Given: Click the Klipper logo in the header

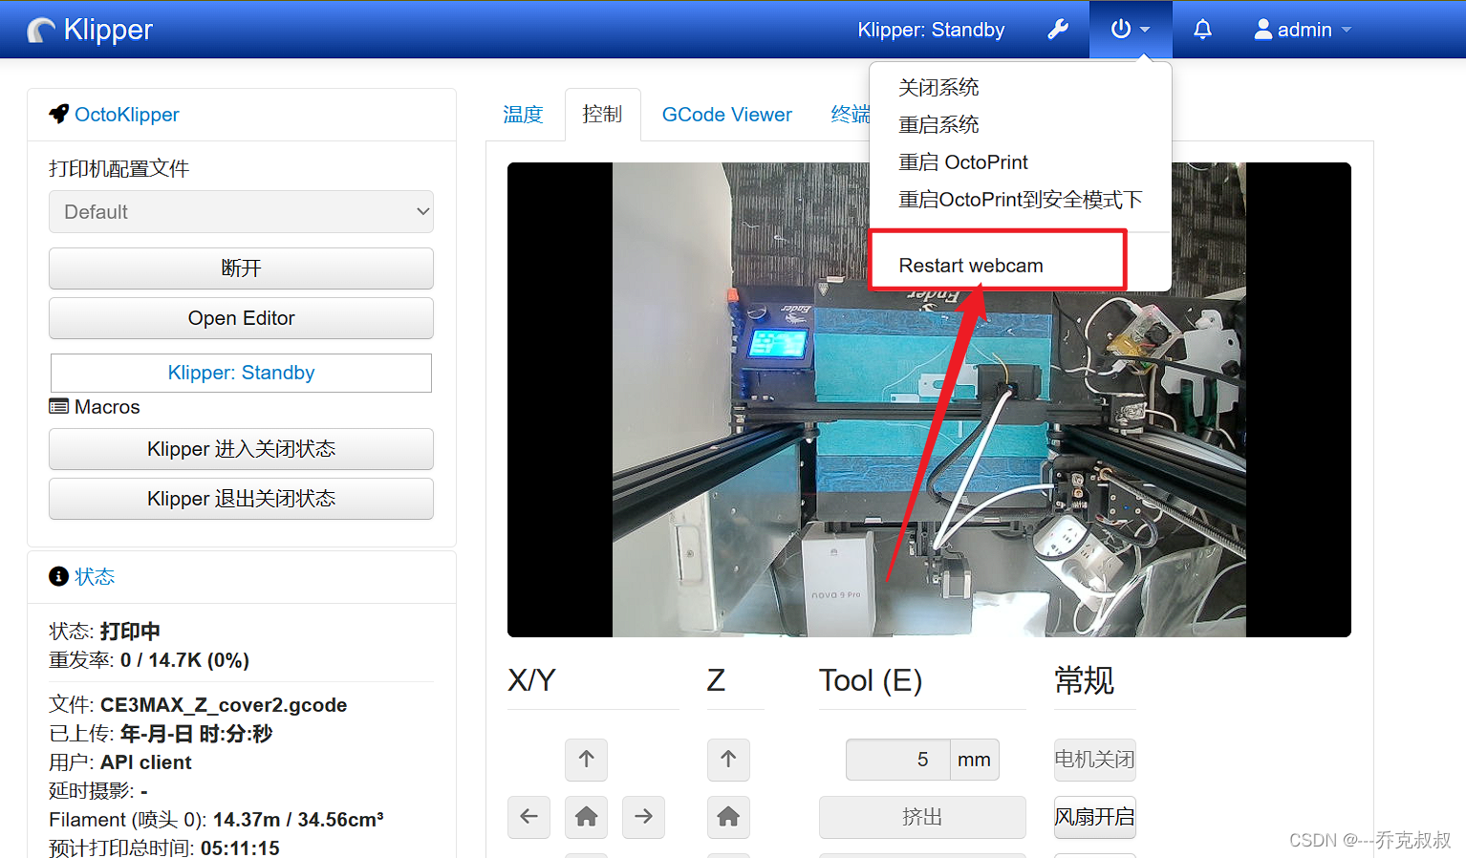Looking at the screenshot, I should tap(90, 30).
